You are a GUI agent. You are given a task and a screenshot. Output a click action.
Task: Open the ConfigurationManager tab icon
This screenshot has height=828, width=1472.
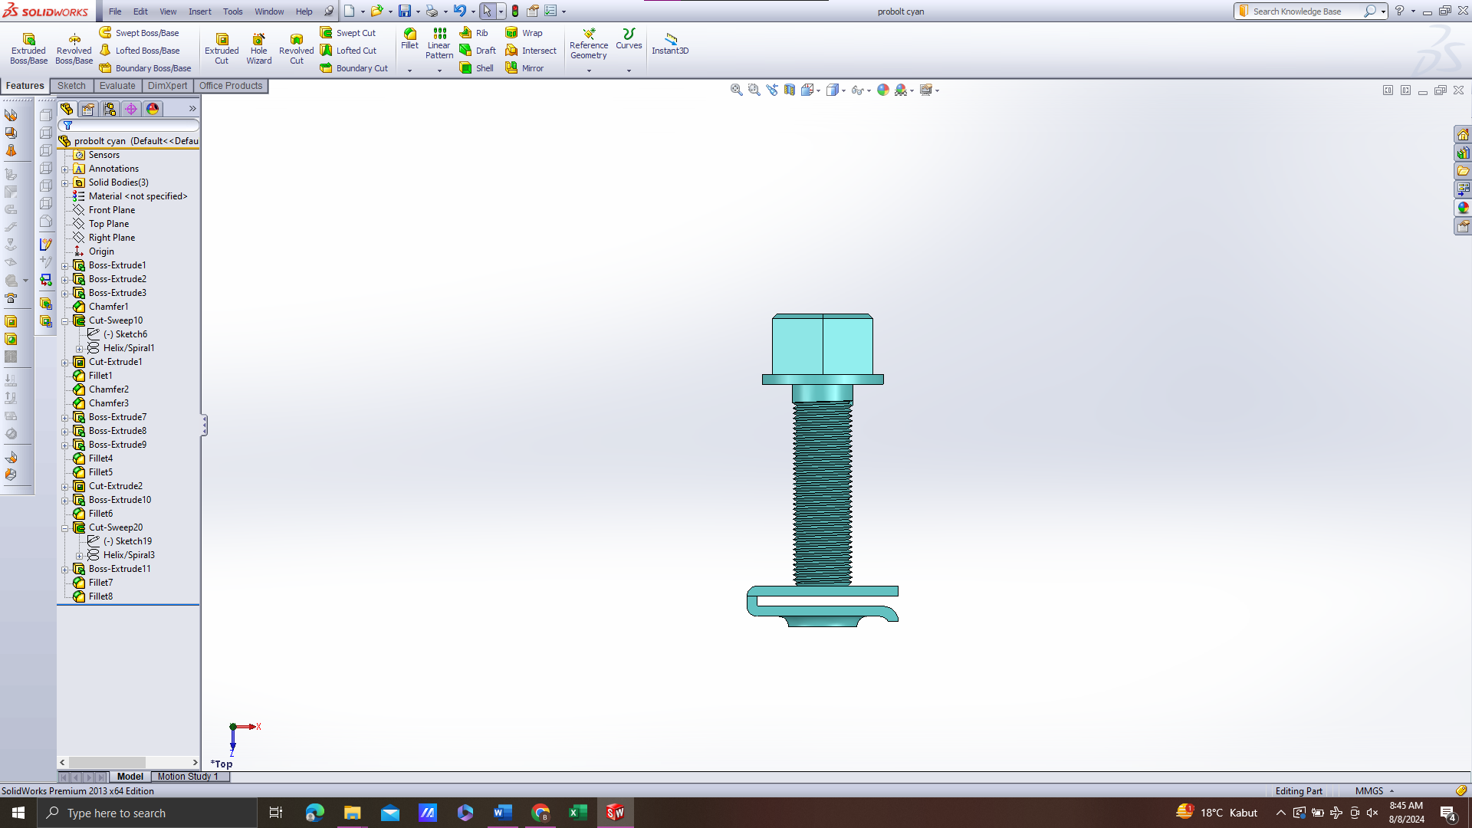(110, 109)
